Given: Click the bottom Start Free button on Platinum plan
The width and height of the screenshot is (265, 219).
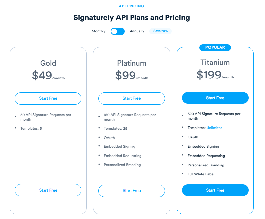Looking at the screenshot, I should coord(132,191).
